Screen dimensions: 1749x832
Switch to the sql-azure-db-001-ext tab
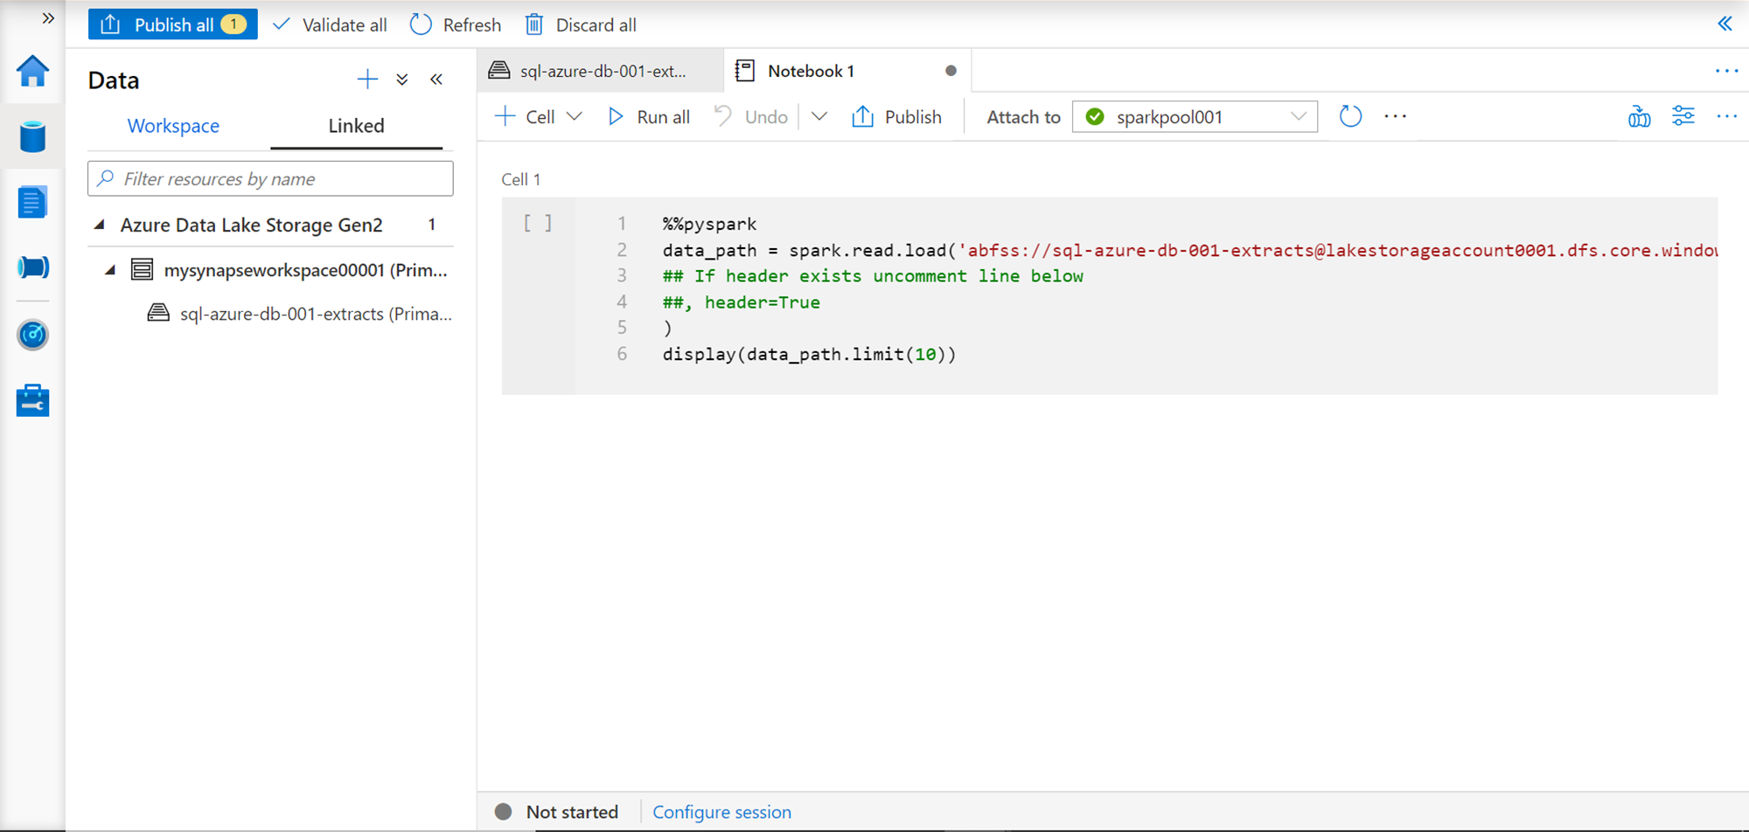602,72
